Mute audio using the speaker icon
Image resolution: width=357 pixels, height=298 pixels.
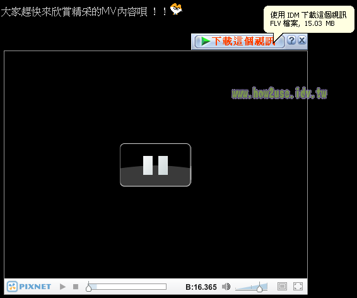point(226,287)
